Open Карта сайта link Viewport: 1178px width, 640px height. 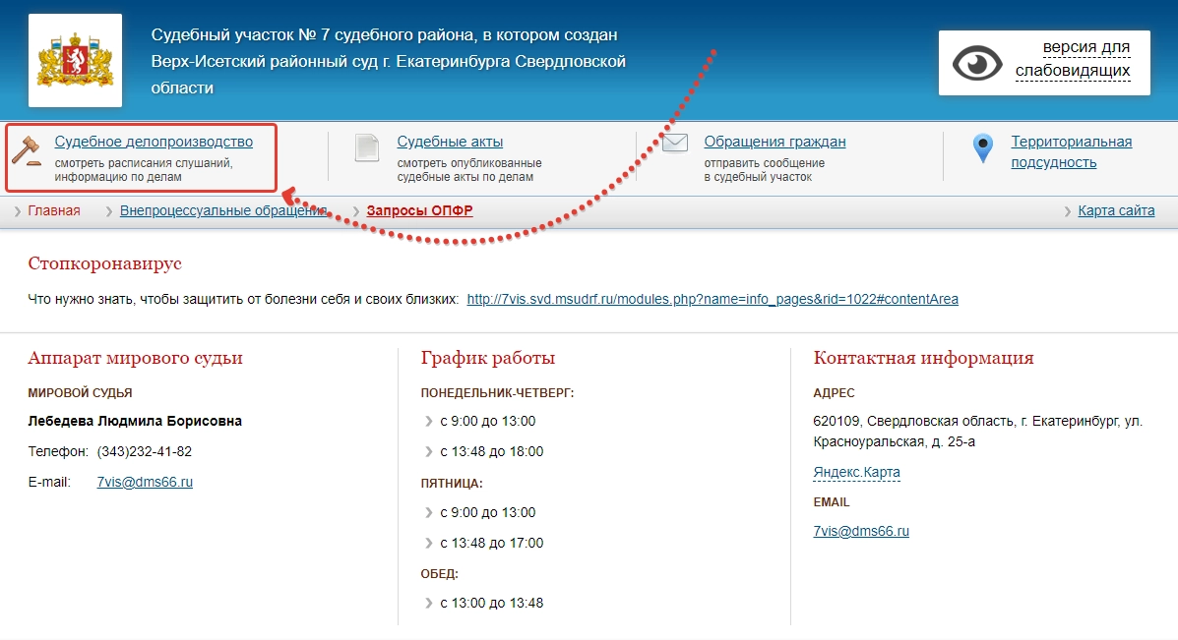(1116, 210)
